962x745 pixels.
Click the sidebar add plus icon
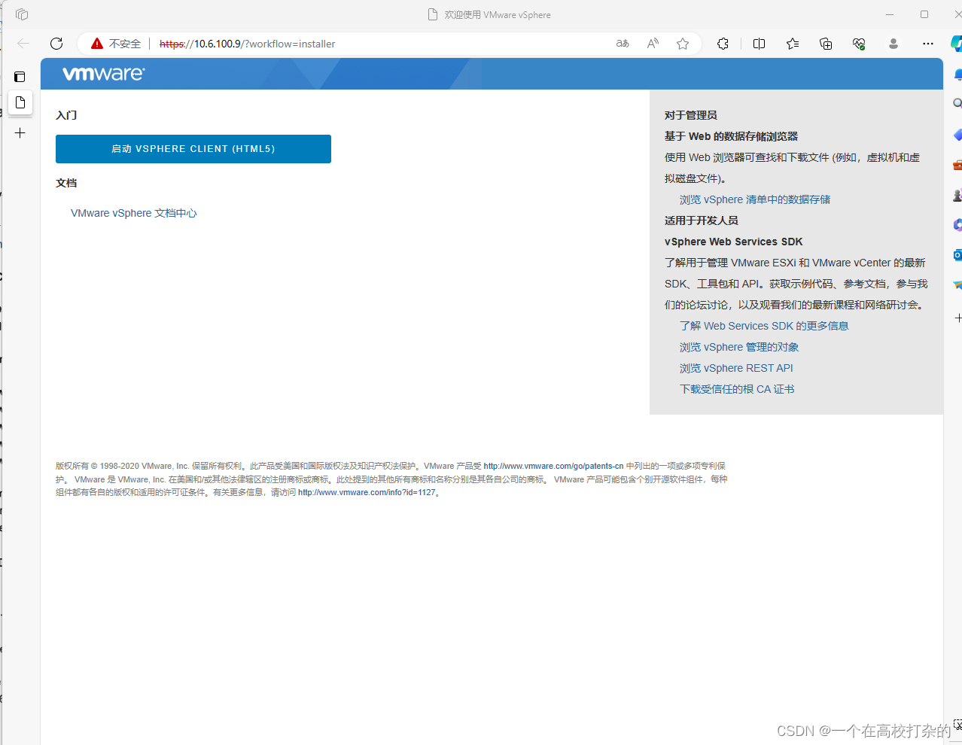tap(957, 318)
